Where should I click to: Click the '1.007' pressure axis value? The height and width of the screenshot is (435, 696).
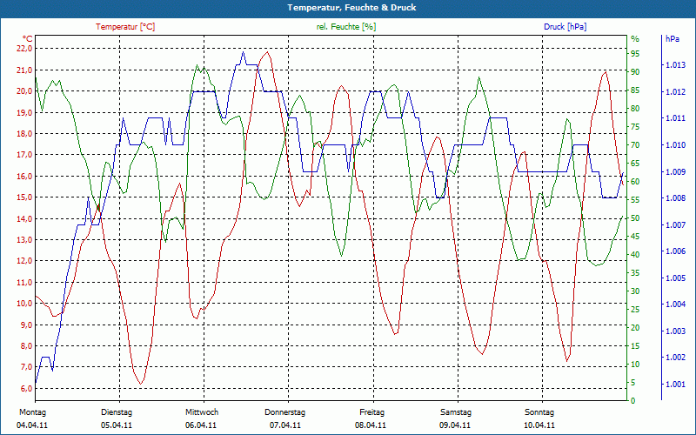tap(675, 225)
